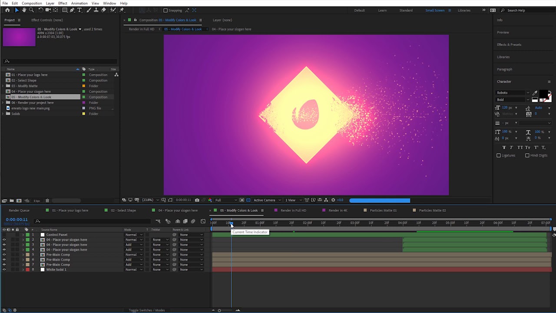This screenshot has height=313, width=556.
Task: Select the Puppet Pin tool
Action: pos(122,10)
